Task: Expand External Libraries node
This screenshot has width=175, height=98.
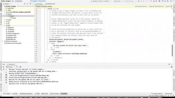Action: pos(3,41)
